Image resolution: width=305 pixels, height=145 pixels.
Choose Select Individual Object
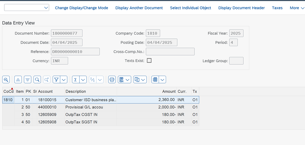point(190,8)
